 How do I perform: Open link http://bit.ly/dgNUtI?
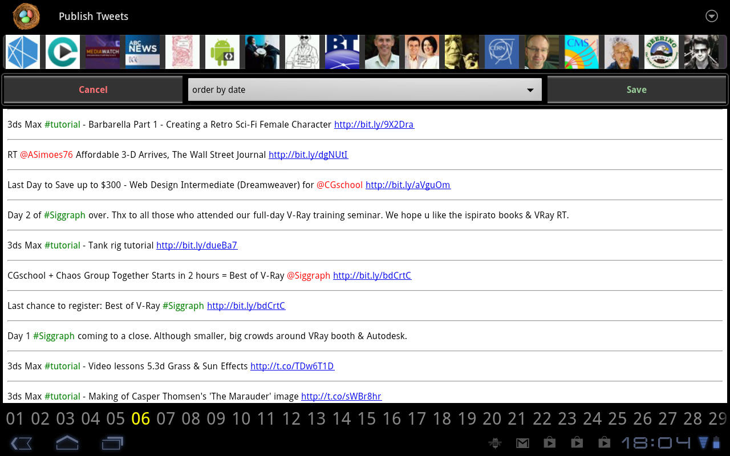(309, 154)
